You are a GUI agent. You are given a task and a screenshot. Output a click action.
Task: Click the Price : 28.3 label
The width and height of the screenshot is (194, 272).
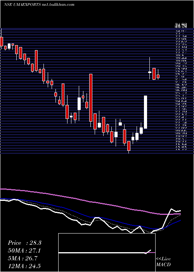[x=24, y=243]
